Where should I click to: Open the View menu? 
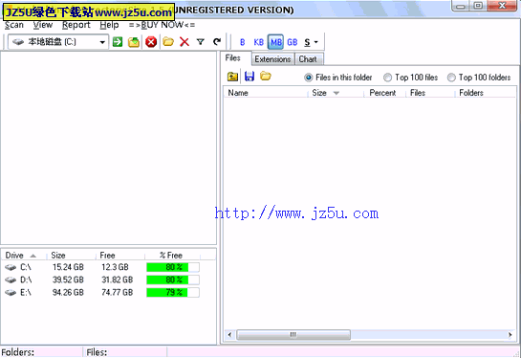pos(43,25)
